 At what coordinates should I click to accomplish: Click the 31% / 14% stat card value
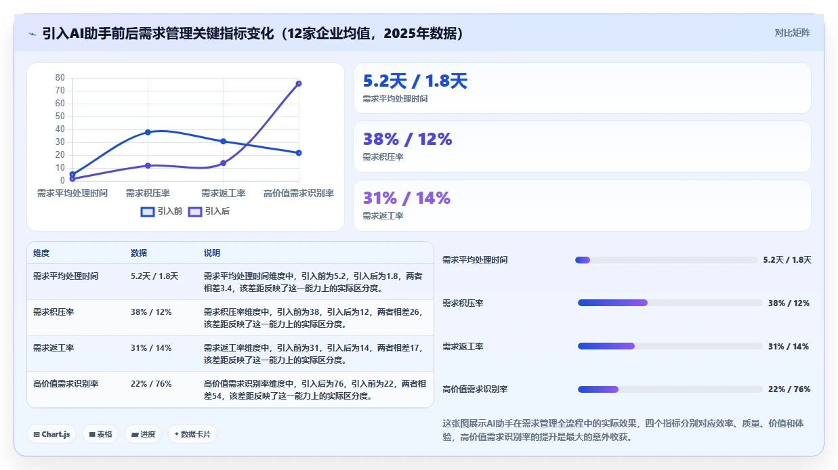click(x=406, y=198)
